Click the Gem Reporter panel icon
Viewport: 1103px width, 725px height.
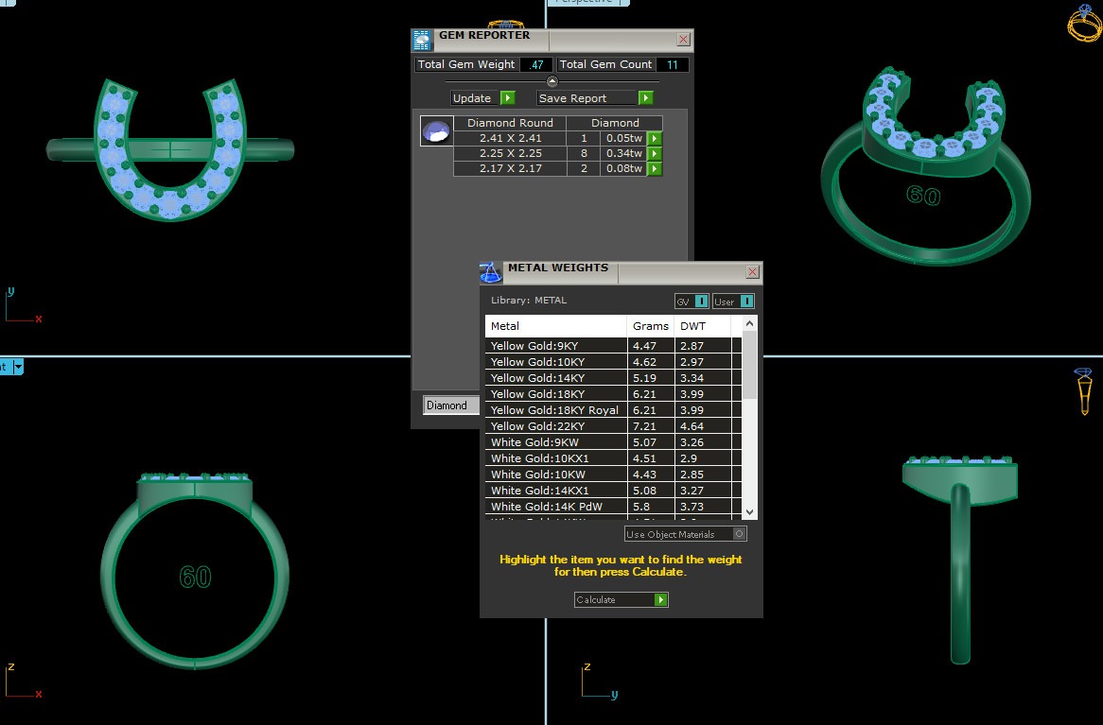pos(422,40)
